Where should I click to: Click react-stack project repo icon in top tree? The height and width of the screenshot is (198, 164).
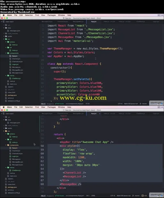tap(4, 21)
